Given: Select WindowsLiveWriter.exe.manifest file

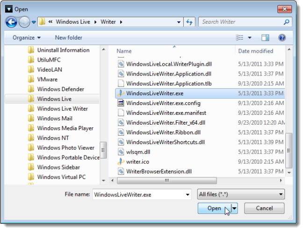Looking at the screenshot, I should [166, 113].
